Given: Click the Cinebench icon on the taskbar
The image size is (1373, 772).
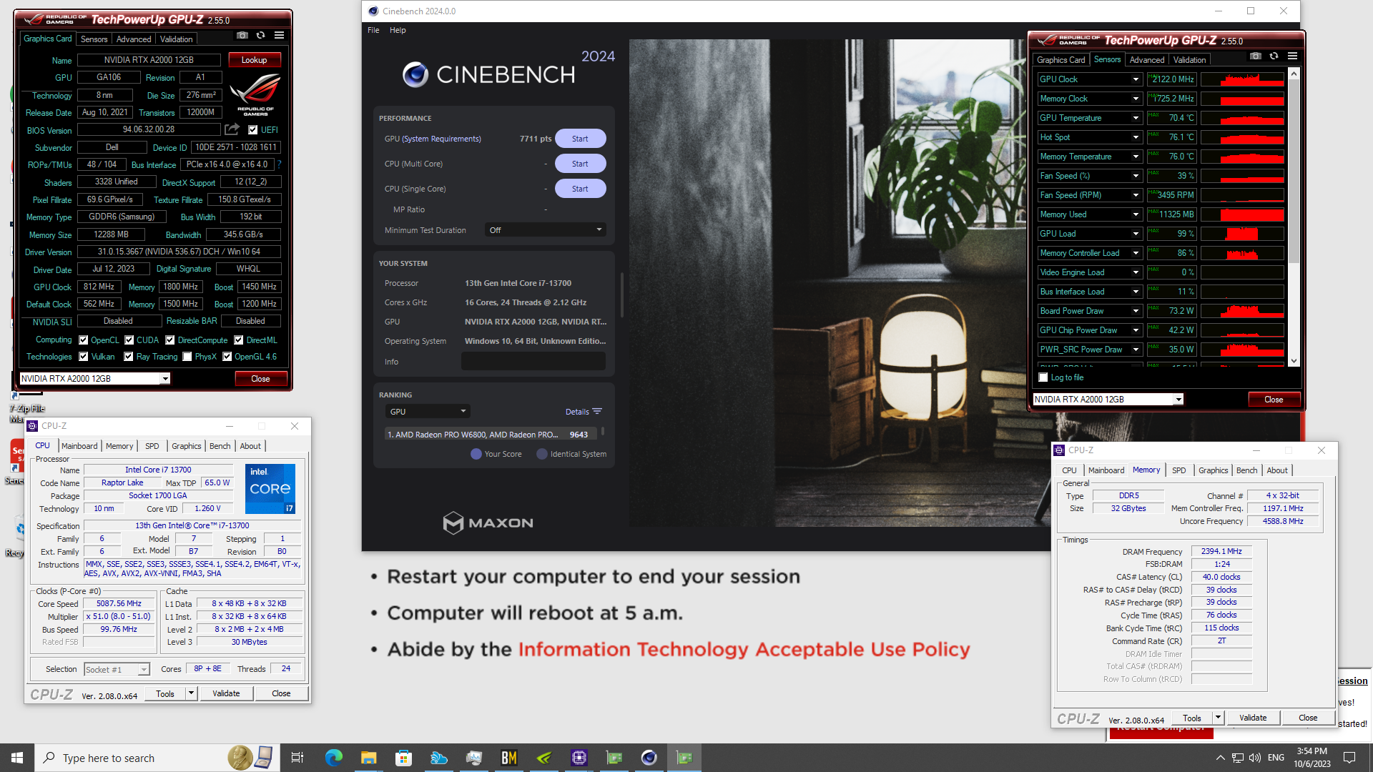Looking at the screenshot, I should 649,758.
